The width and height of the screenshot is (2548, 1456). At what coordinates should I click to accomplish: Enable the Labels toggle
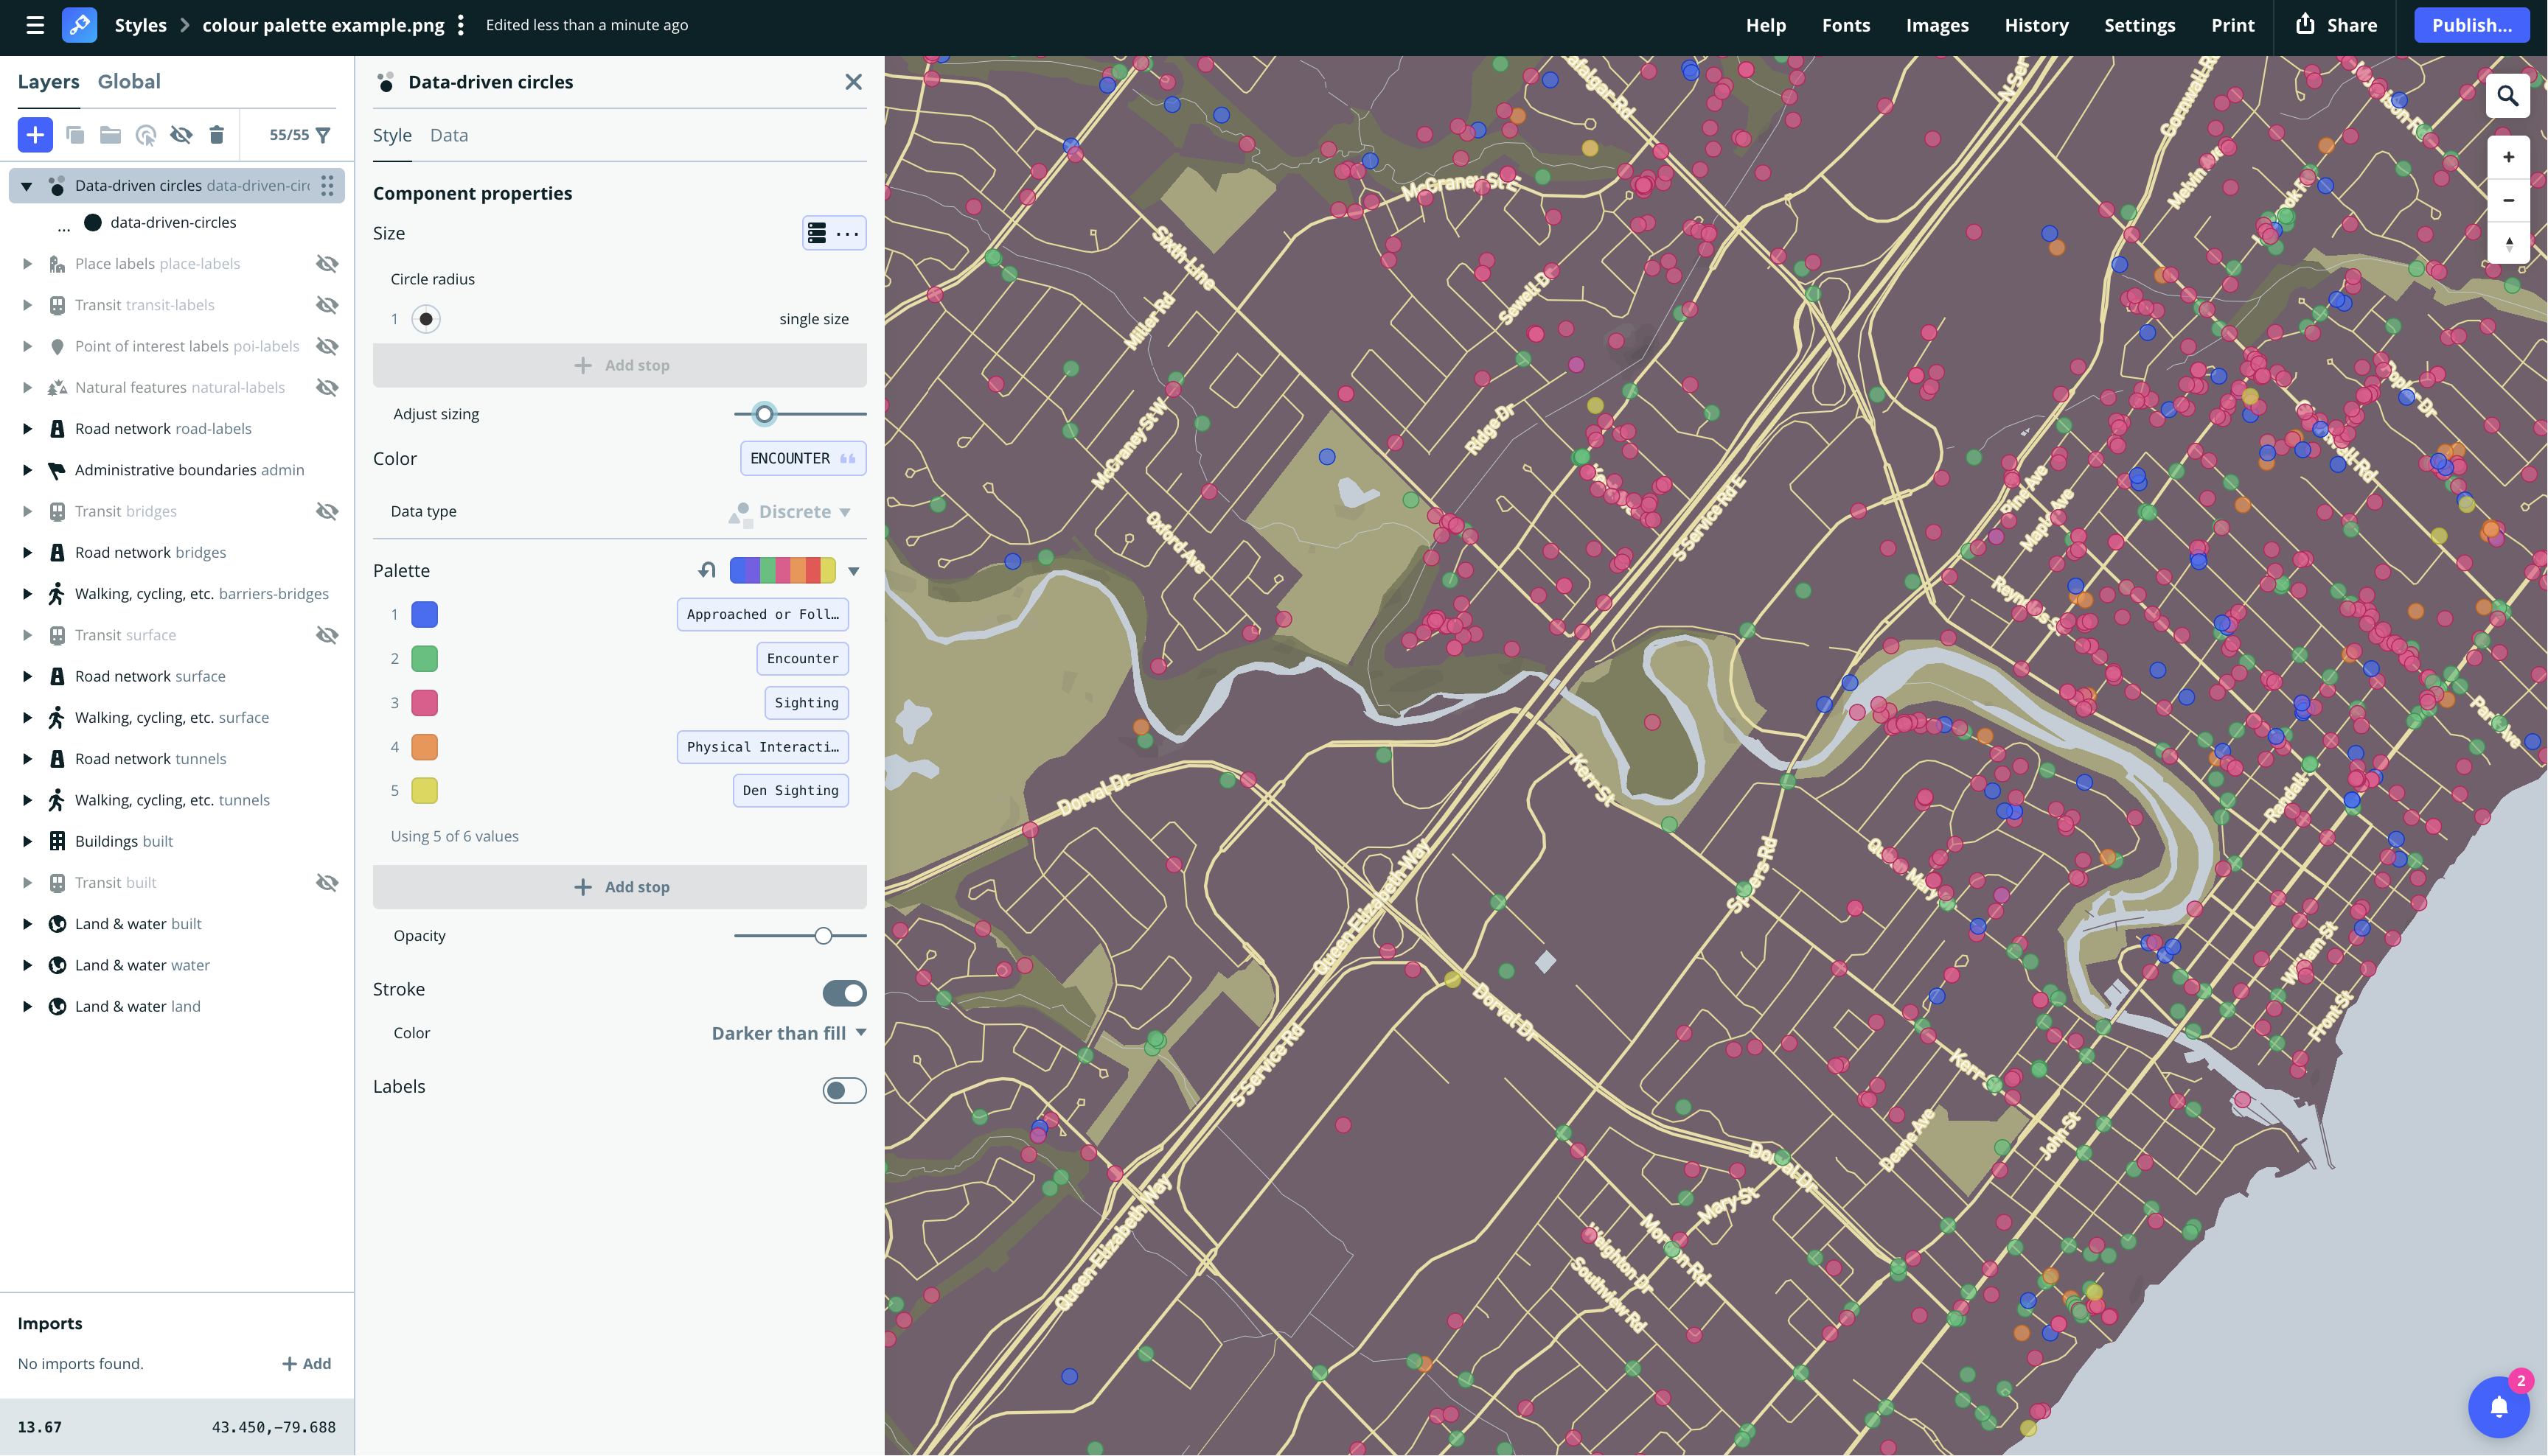tap(844, 1090)
